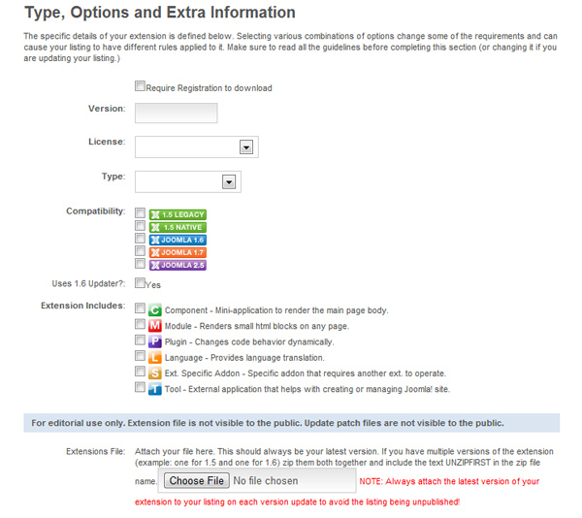Viewport: 582px width, 518px height.
Task: Click the Joomla 1.6 compatibility badge
Action: [x=178, y=240]
